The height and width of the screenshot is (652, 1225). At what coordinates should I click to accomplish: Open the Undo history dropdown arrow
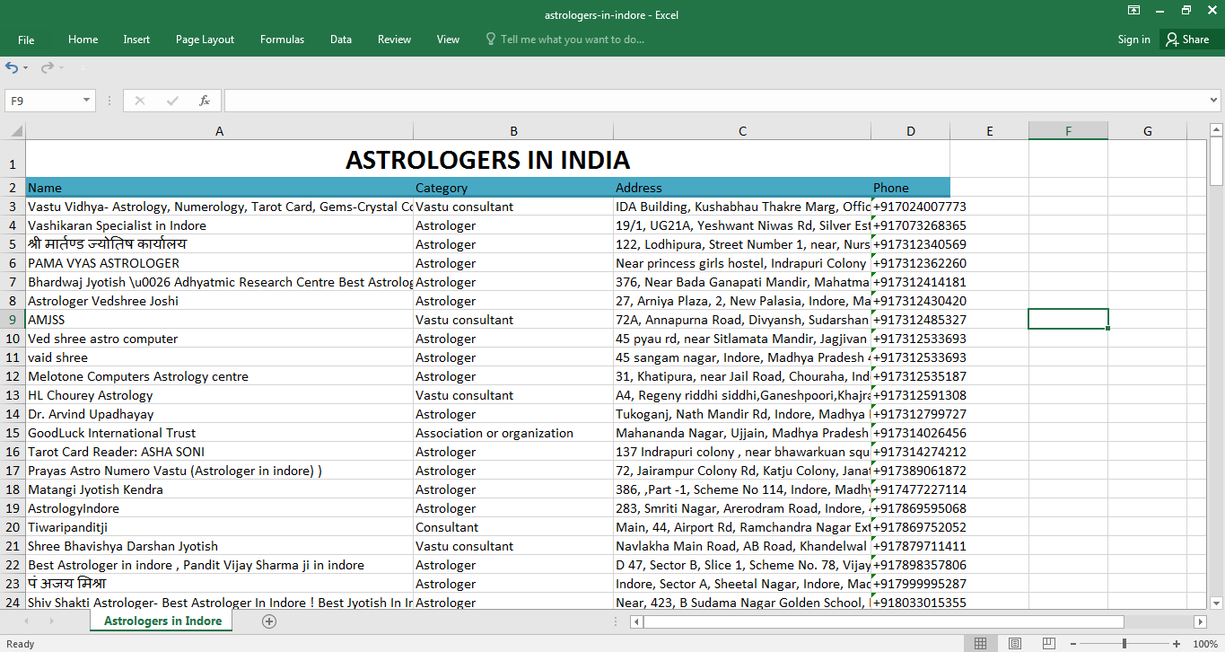pos(26,68)
